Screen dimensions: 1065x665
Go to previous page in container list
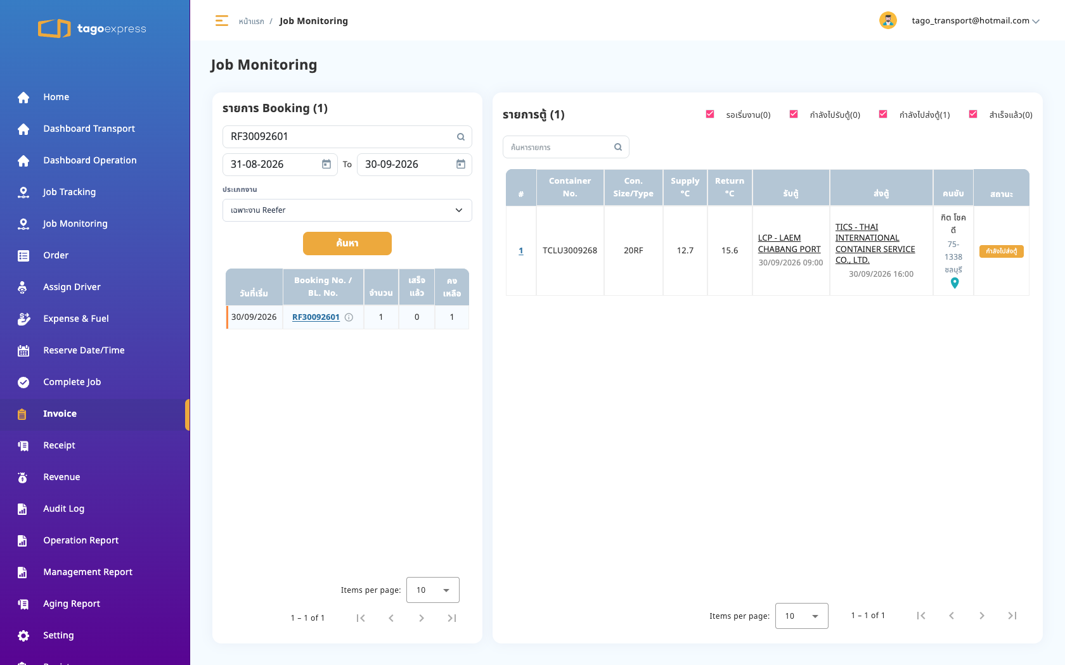[952, 616]
